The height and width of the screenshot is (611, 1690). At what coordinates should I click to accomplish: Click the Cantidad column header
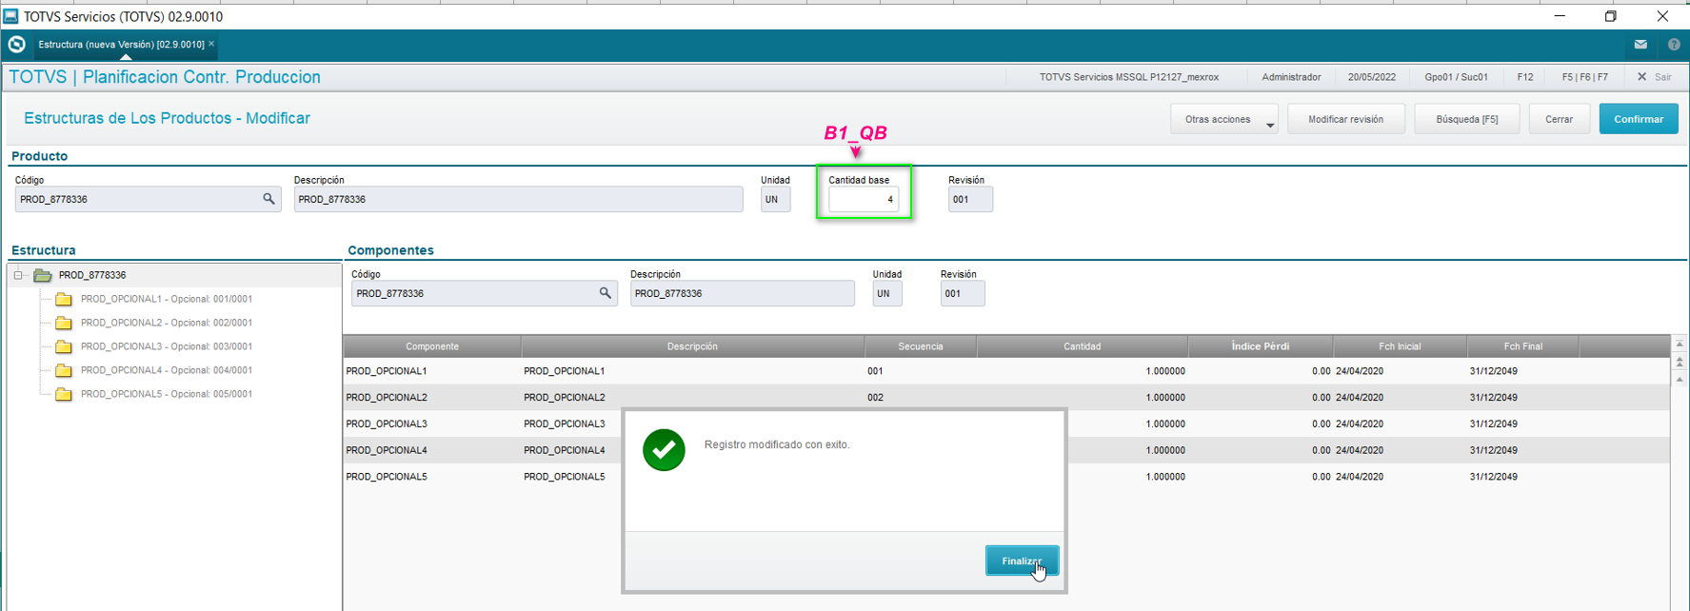[1082, 346]
